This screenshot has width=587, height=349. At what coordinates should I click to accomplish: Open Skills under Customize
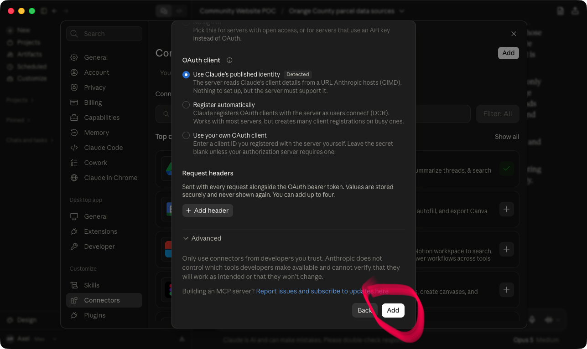(104, 285)
